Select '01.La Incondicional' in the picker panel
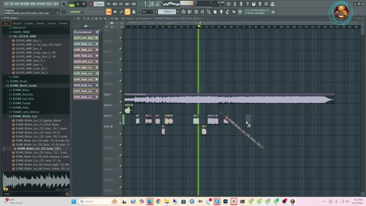Viewport: 366px width, 206px height. click(x=86, y=32)
